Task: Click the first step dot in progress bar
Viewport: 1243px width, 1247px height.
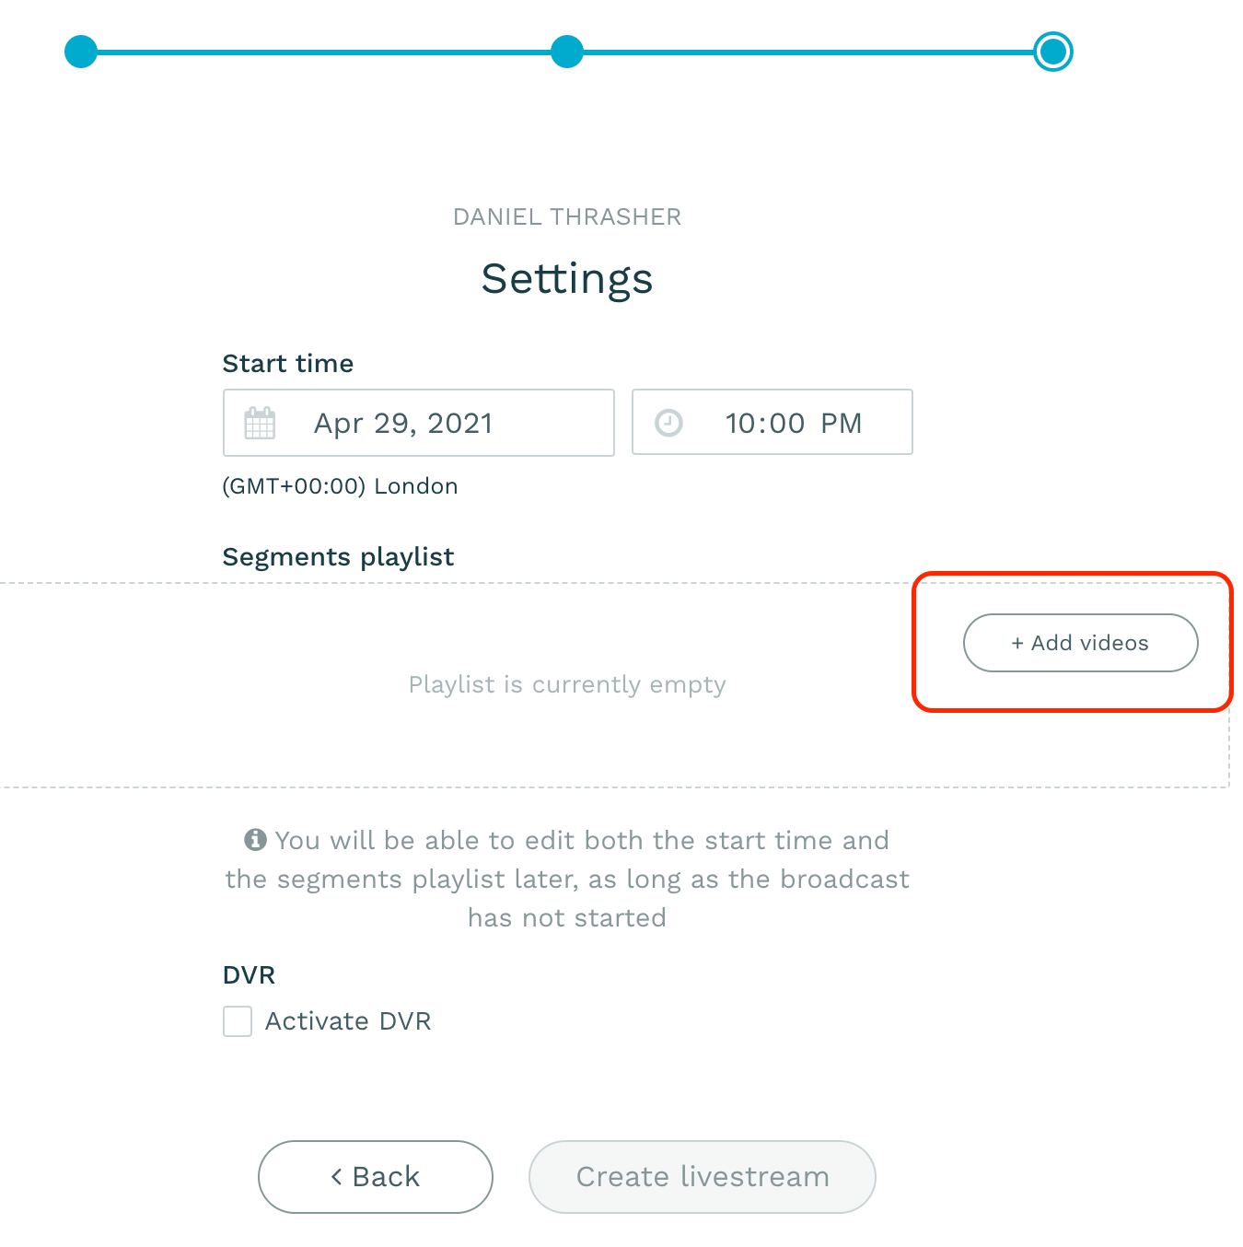Action: click(81, 52)
